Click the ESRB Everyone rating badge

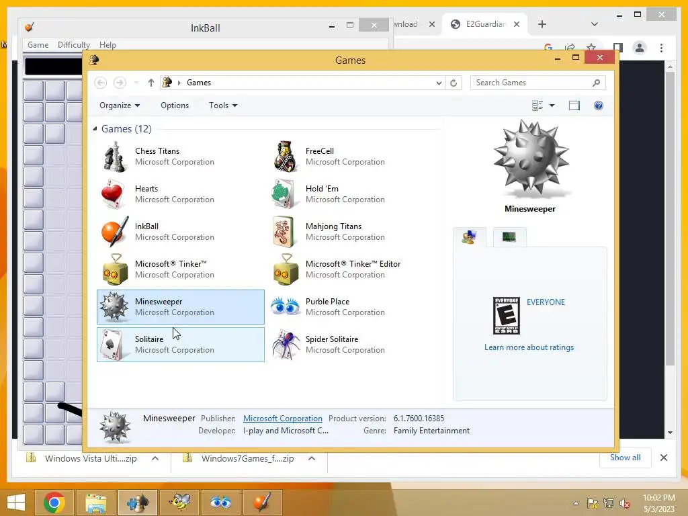click(x=507, y=316)
